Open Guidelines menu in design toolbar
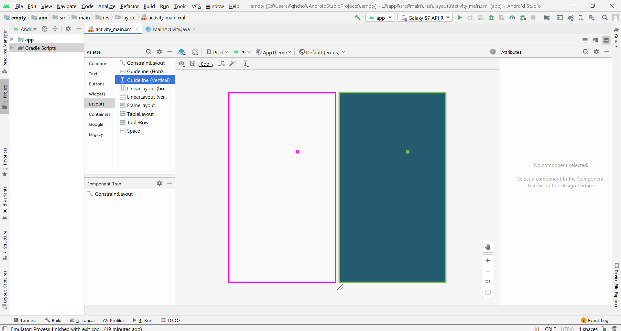621x331 pixels. [x=246, y=64]
